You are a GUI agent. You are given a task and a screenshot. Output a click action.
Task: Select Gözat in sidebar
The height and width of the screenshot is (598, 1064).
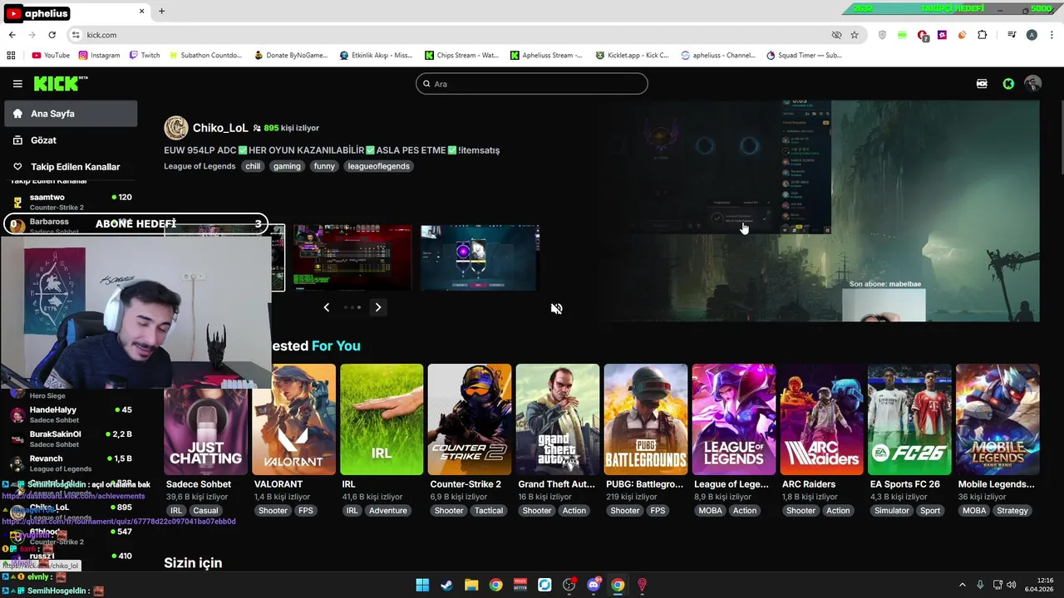tap(71, 140)
